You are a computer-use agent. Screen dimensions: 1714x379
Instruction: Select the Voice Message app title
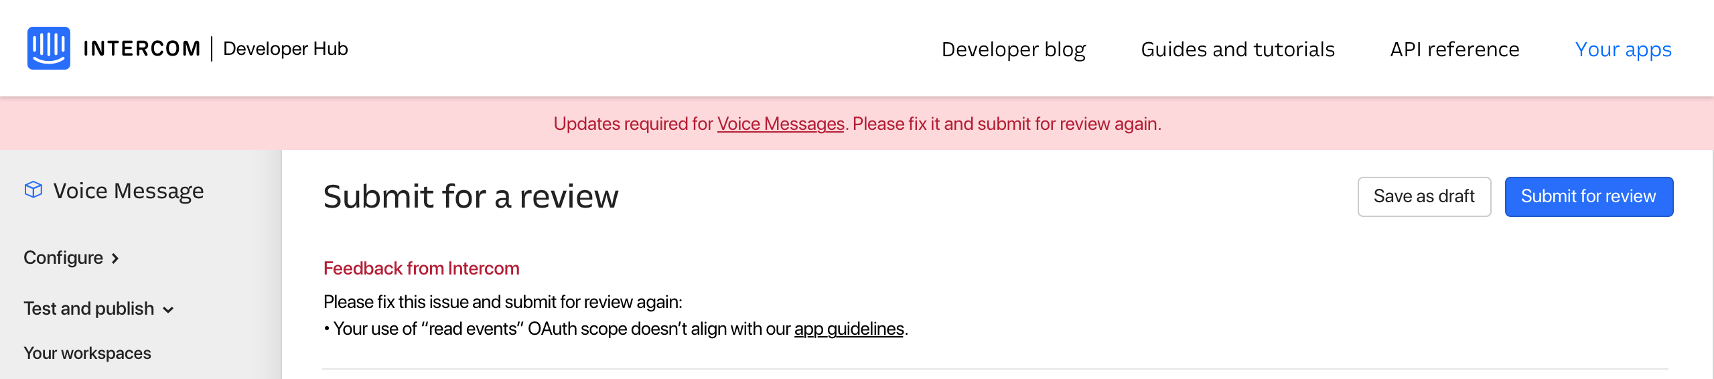coord(129,191)
